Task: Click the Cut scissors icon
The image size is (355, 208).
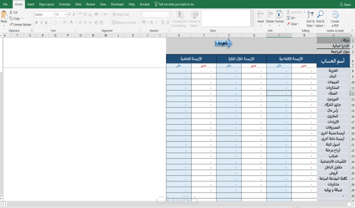Action: tap(11, 12)
